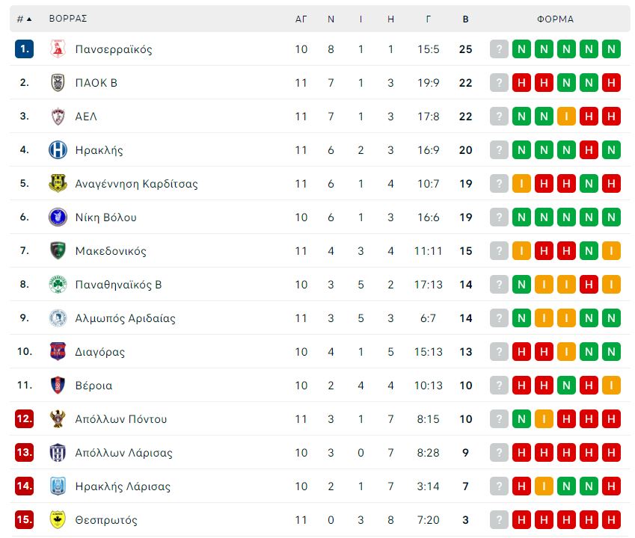Open the ΑΕΛ club crest

[x=58, y=116]
